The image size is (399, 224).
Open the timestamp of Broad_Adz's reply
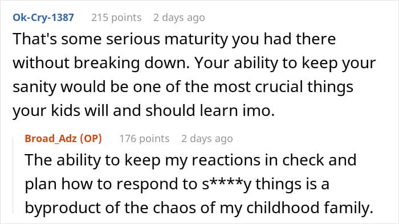[x=207, y=139]
